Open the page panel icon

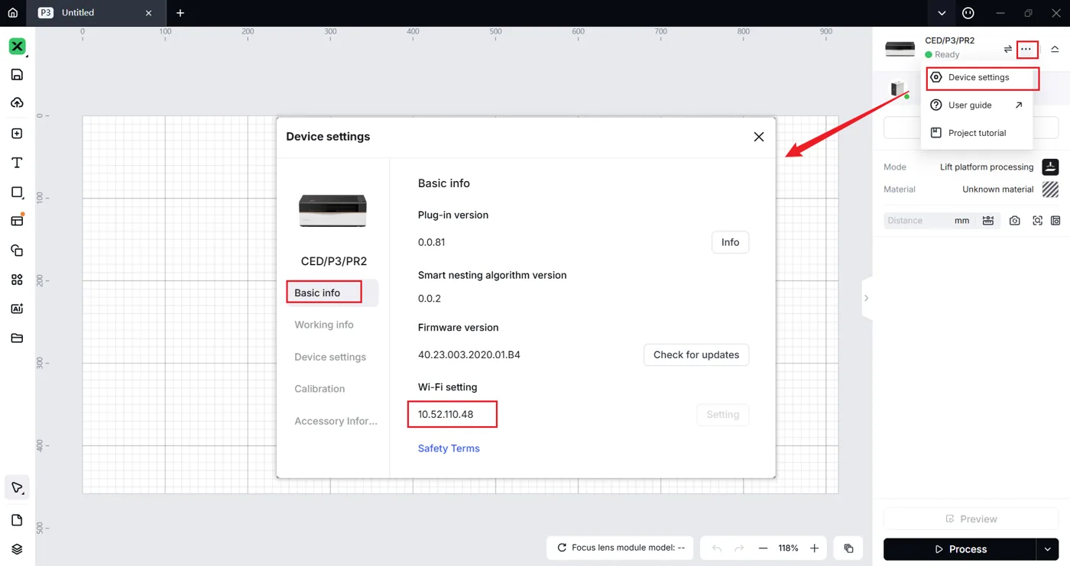pos(17,520)
